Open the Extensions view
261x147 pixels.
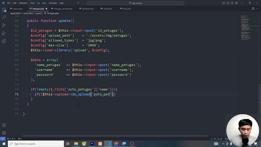pyautogui.click(x=4, y=41)
